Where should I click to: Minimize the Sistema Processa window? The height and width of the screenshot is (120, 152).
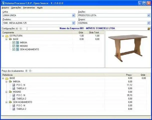140,3
